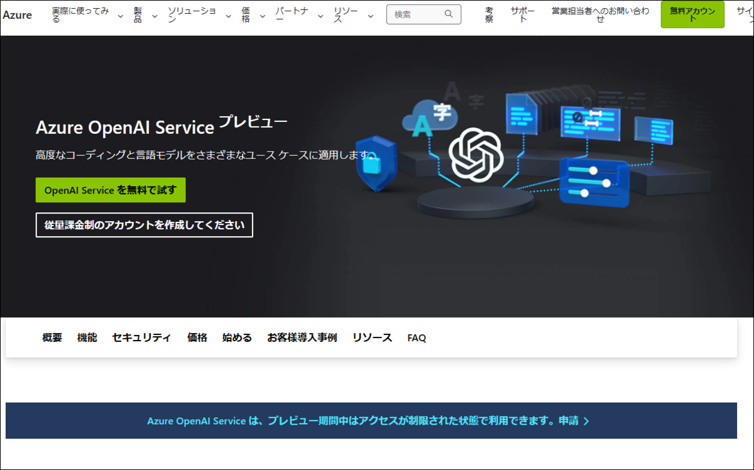
Task: Click the blue sliders panel graphic
Action: 593,182
